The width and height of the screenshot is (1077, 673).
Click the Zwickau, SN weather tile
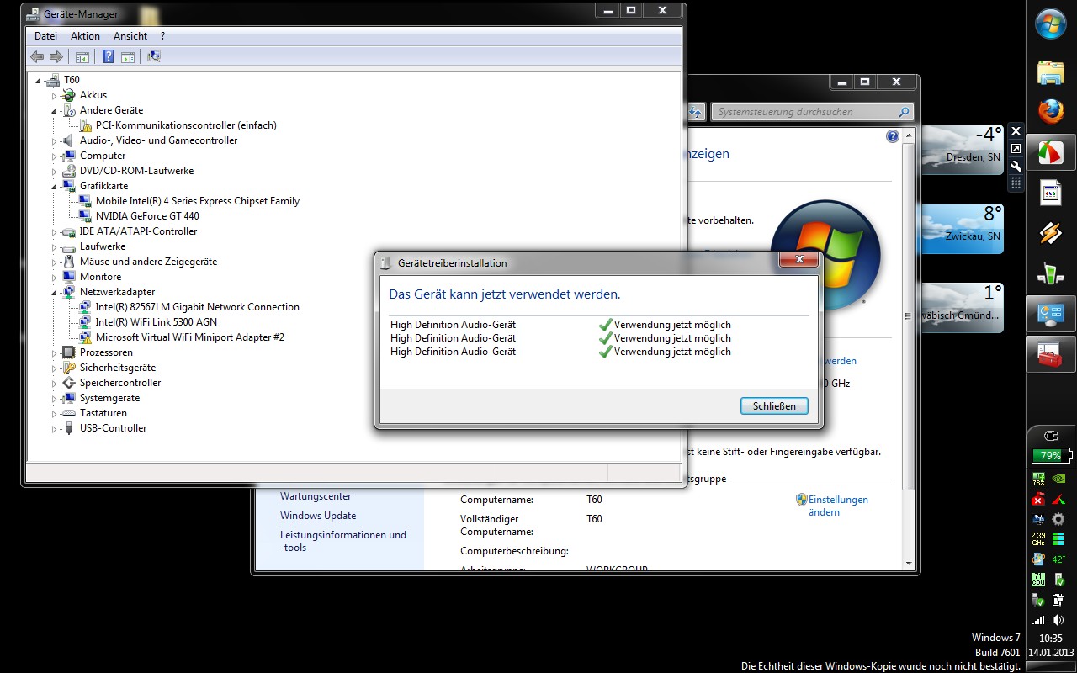coord(962,228)
